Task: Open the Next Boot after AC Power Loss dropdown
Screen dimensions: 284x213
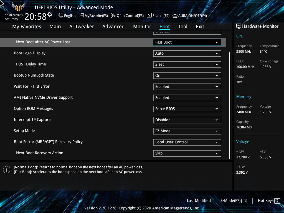Action: coord(187,42)
